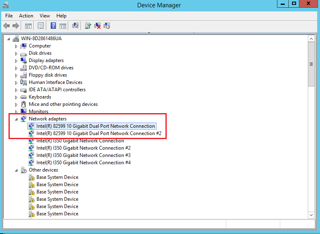
Task: Click the Computer category icon
Action: (24, 46)
